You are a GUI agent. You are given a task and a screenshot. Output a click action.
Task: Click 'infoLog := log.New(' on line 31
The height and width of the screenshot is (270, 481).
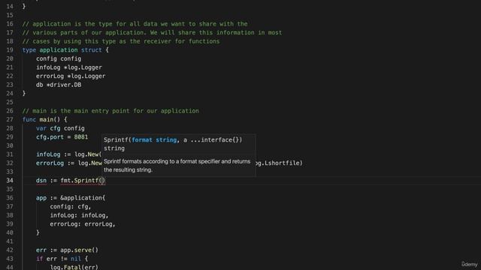(x=68, y=154)
